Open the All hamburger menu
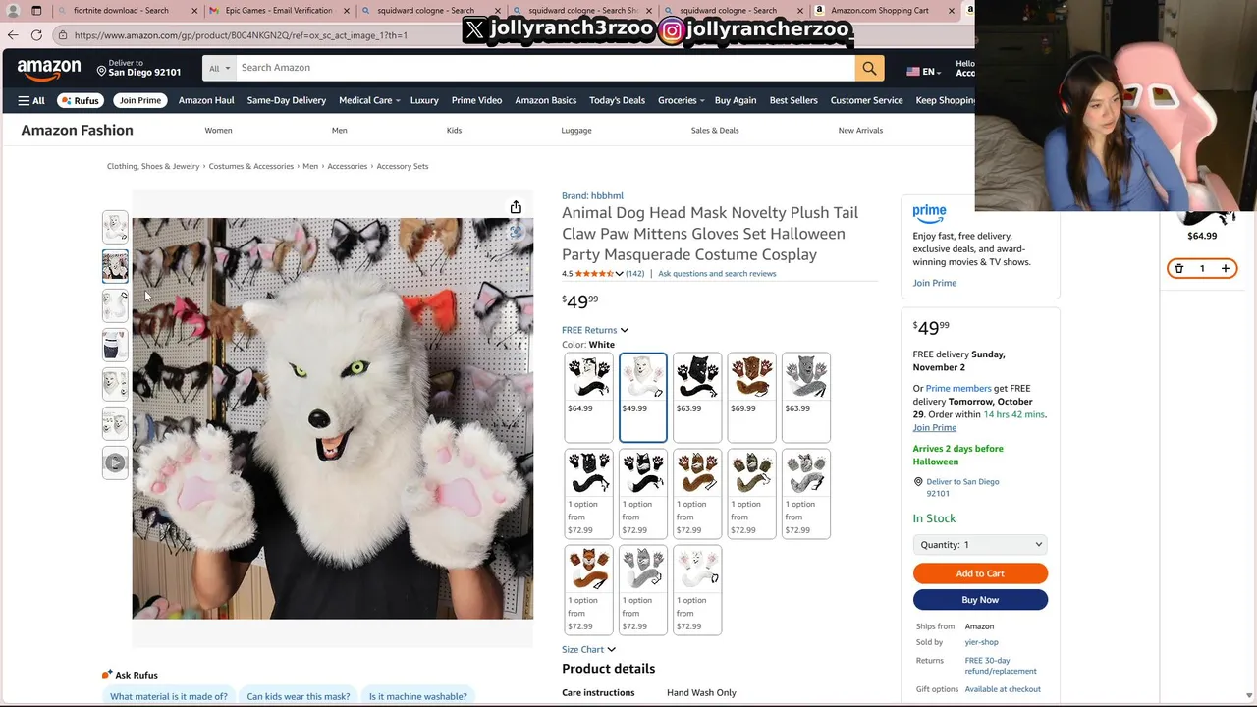The height and width of the screenshot is (707, 1257). [x=31, y=100]
